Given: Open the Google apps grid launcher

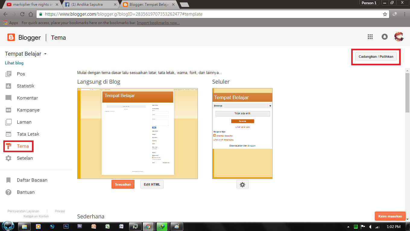Looking at the screenshot, I should 370,37.
